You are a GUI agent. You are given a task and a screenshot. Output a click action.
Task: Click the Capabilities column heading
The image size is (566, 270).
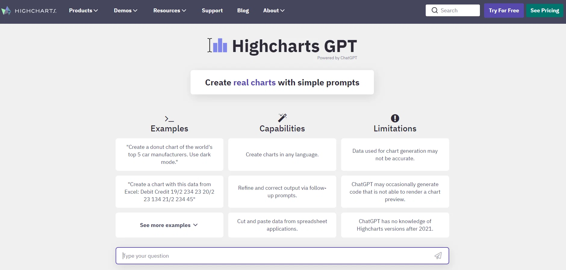[x=282, y=129]
